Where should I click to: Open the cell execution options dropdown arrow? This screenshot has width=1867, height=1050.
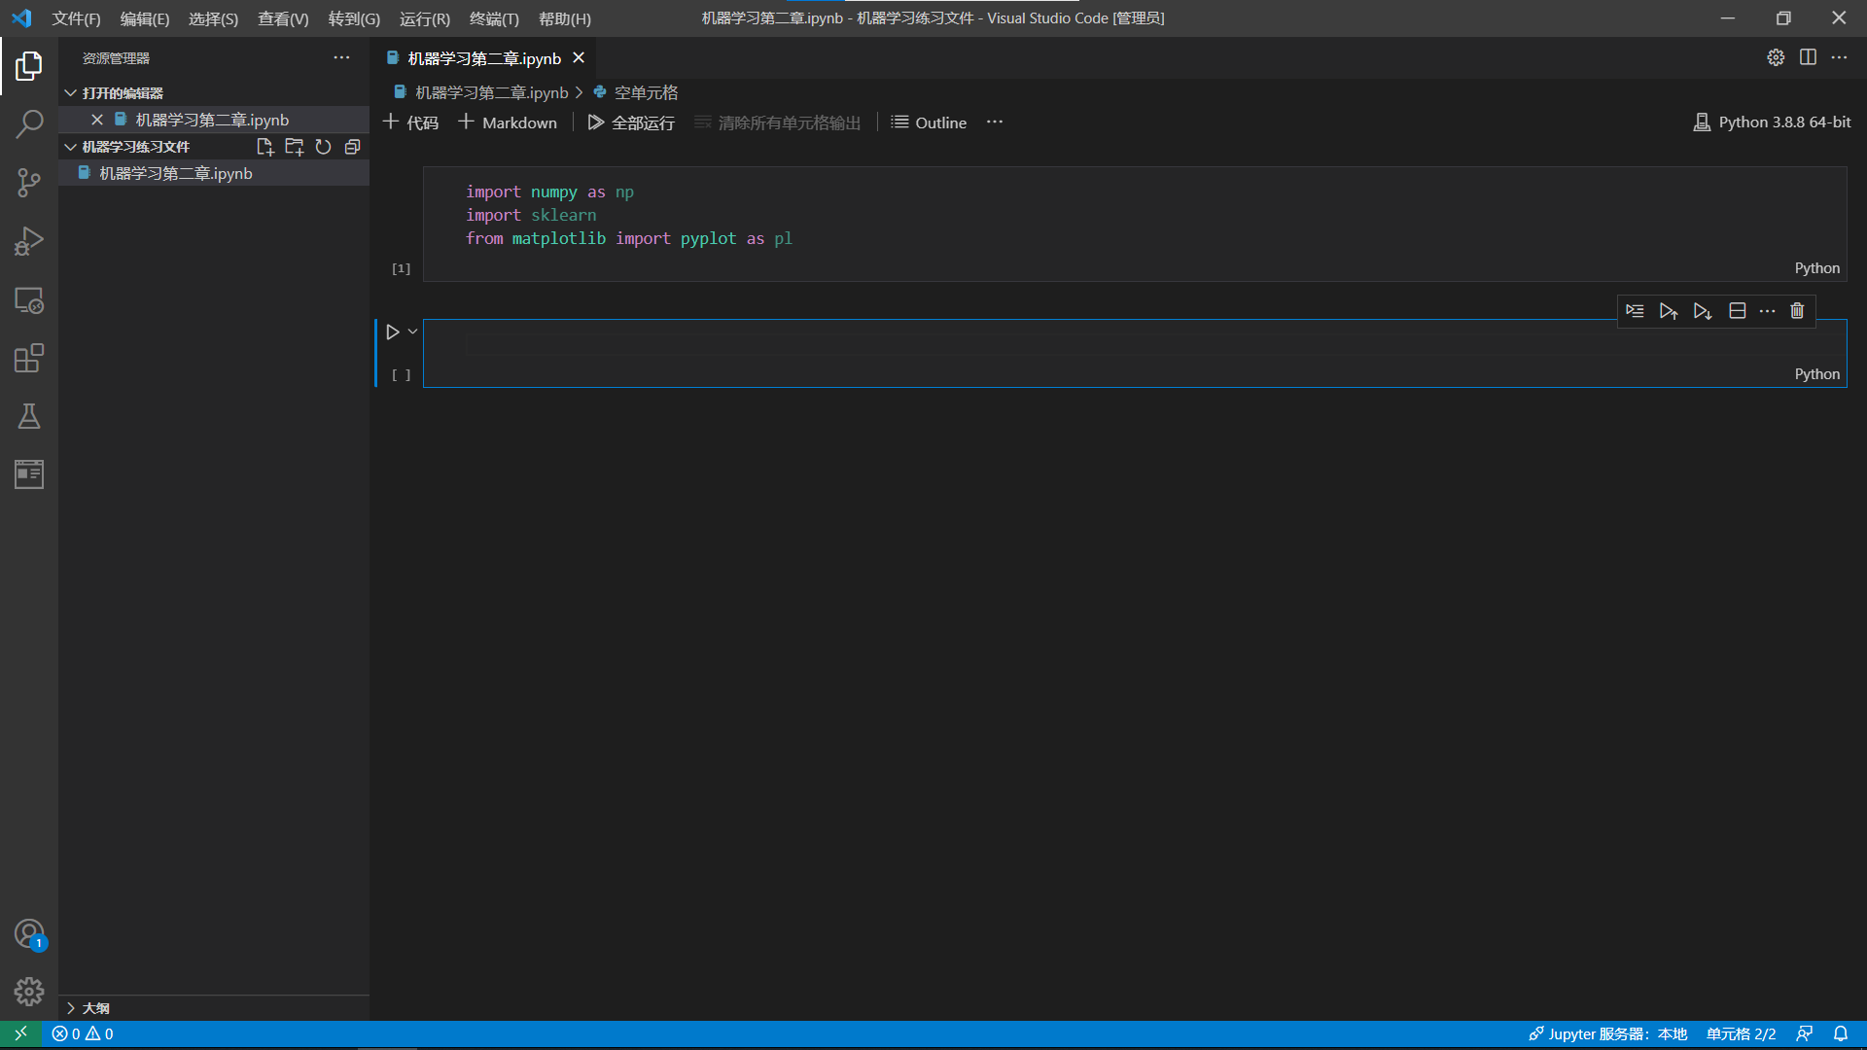[x=410, y=331]
